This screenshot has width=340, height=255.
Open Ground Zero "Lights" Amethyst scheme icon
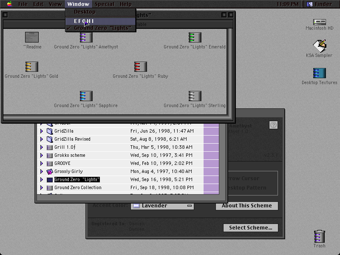(86, 37)
